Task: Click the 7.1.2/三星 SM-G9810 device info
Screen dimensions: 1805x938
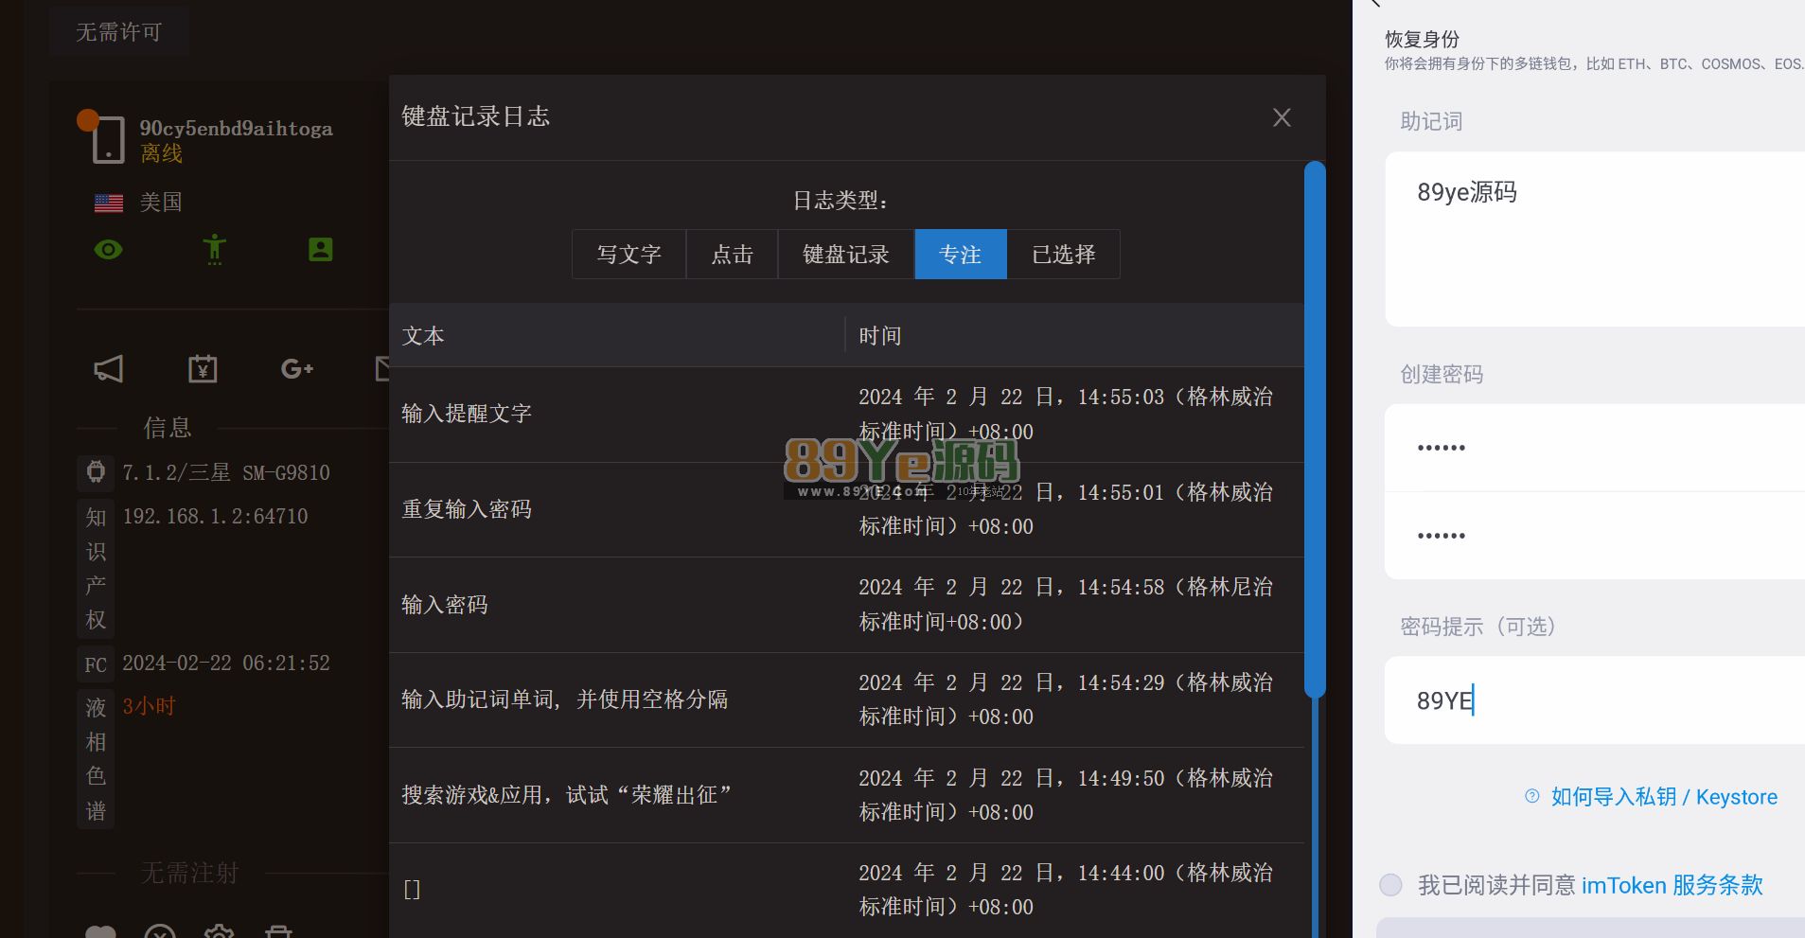Action: (226, 472)
